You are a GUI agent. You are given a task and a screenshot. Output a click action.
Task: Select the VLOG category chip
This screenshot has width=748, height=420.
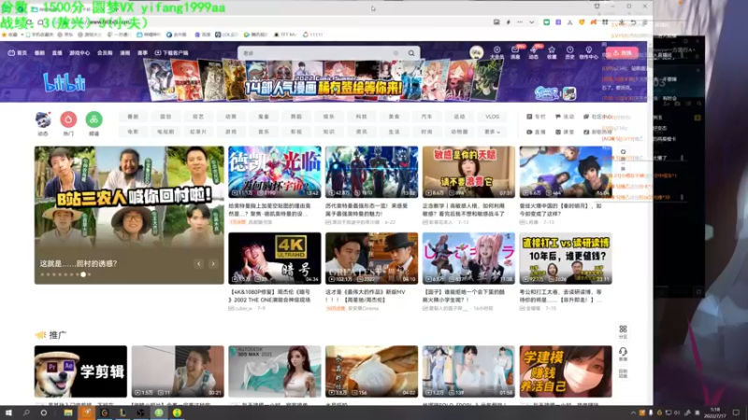pos(493,117)
